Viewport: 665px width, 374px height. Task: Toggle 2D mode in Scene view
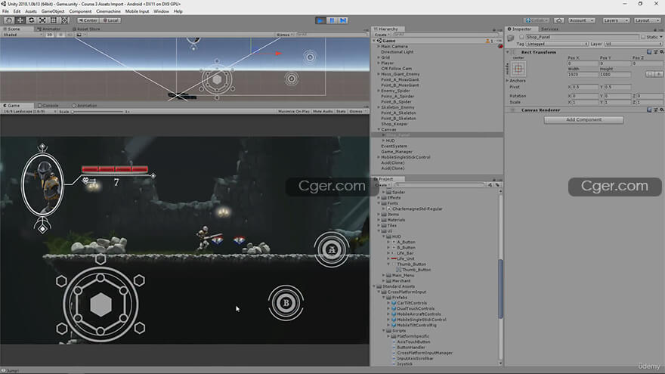tap(50, 35)
